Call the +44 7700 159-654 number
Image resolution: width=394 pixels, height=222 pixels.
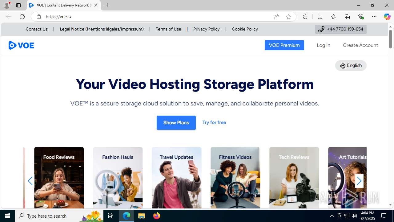tap(341, 29)
